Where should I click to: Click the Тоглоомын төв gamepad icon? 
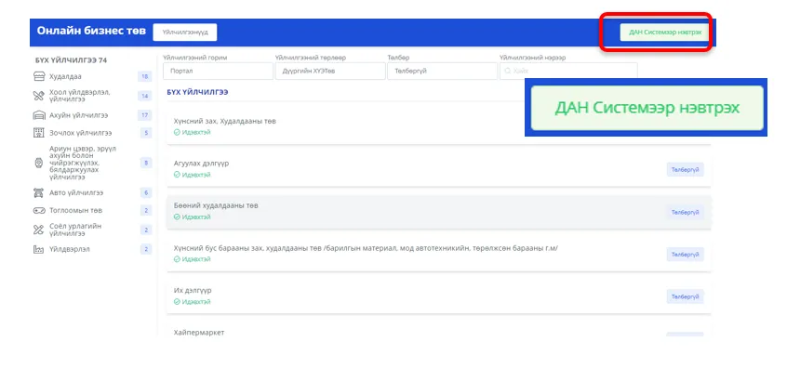click(x=39, y=211)
